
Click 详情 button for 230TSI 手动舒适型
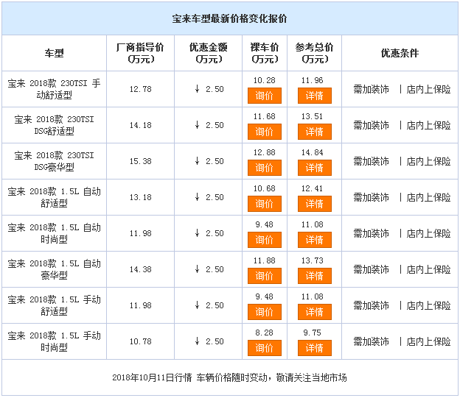click(x=315, y=96)
